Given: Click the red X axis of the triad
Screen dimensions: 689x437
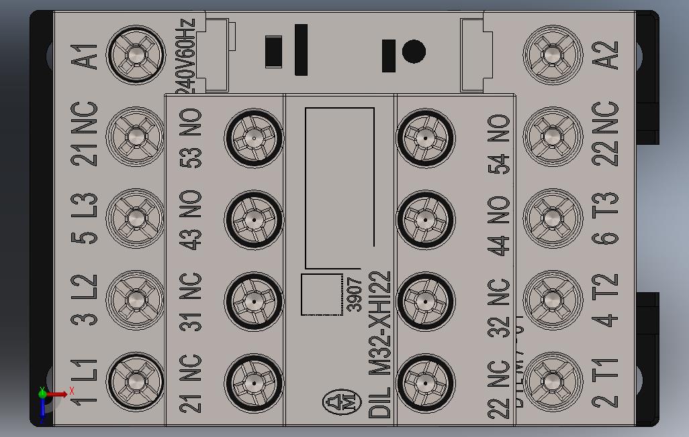Looking at the screenshot, I should coord(58,394).
